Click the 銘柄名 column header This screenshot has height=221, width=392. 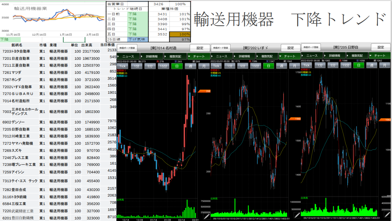point(17,45)
